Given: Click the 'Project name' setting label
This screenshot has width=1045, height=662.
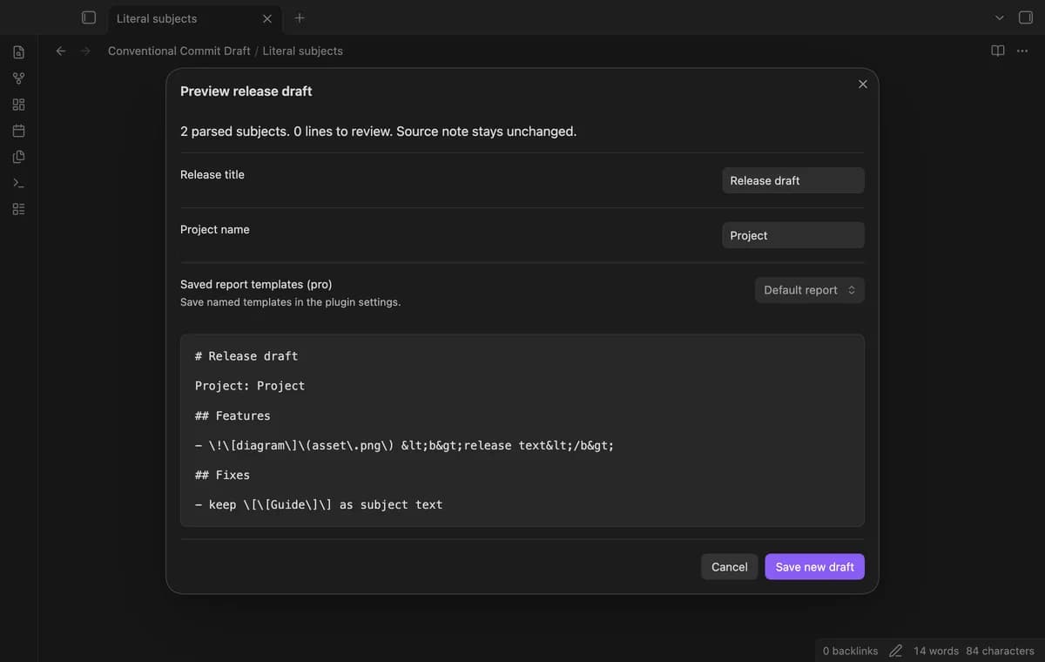Looking at the screenshot, I should pyautogui.click(x=215, y=229).
